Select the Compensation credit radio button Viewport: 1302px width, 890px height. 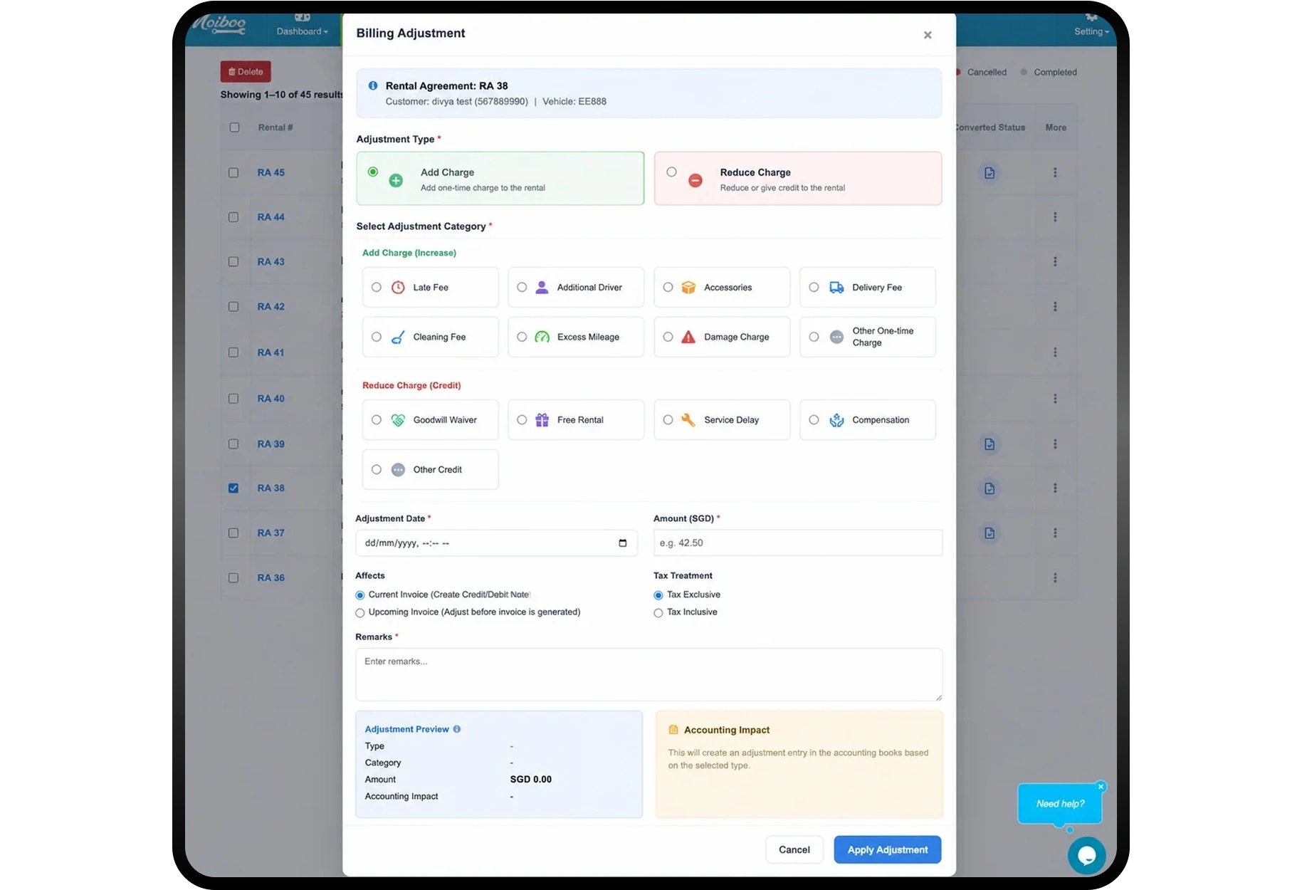click(x=814, y=420)
